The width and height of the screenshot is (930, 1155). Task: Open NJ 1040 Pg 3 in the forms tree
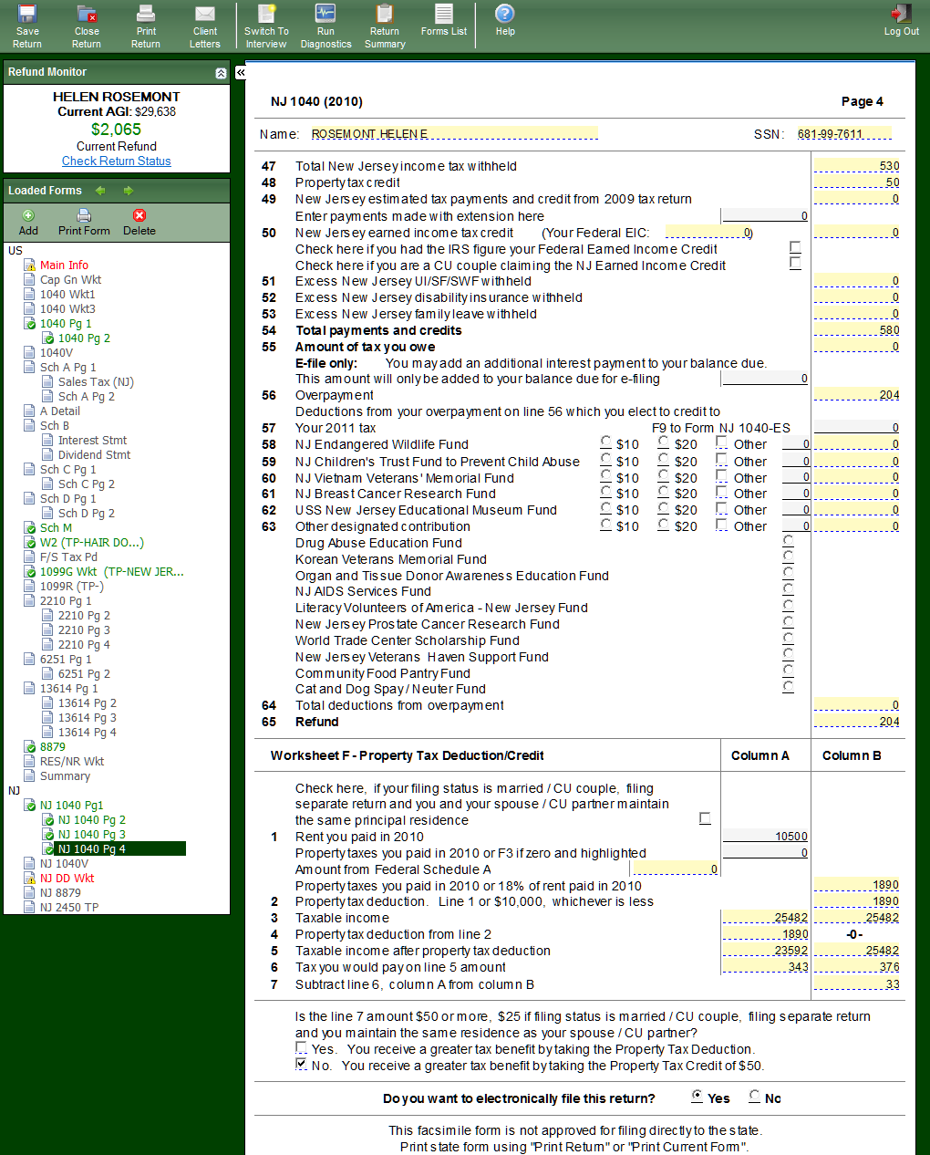pyautogui.click(x=91, y=835)
